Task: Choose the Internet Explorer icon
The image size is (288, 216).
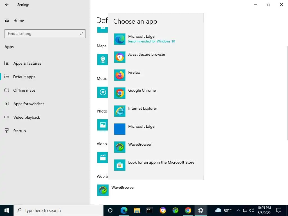Action: pos(120,111)
